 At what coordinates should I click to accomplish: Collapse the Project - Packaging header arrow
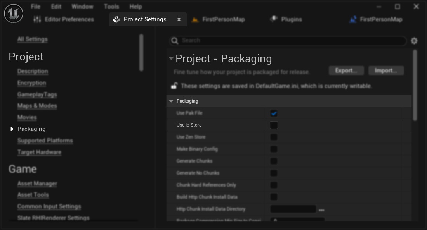171,58
